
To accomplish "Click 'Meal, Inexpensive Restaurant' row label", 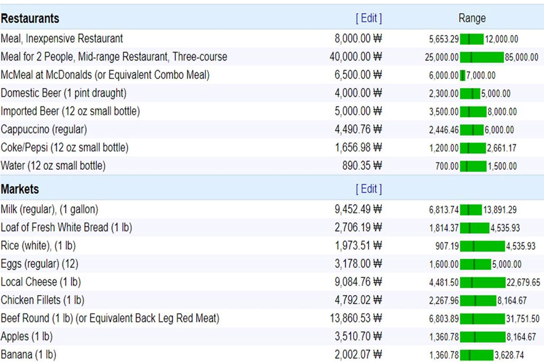I will 62,38.
